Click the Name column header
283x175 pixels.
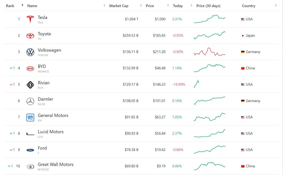click(x=32, y=6)
